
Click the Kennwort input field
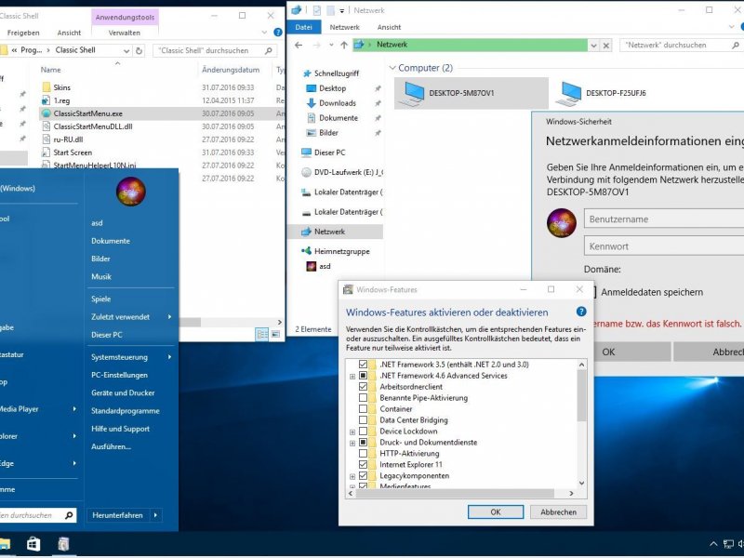click(664, 246)
